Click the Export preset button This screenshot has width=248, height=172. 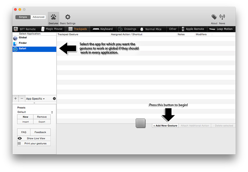pyautogui.click(x=42, y=122)
